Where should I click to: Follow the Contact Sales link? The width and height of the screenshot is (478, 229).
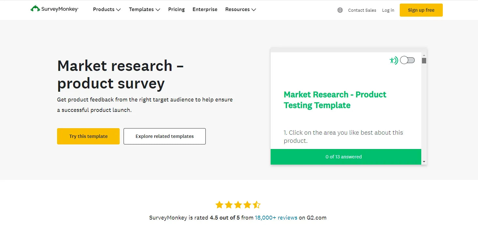pyautogui.click(x=362, y=10)
